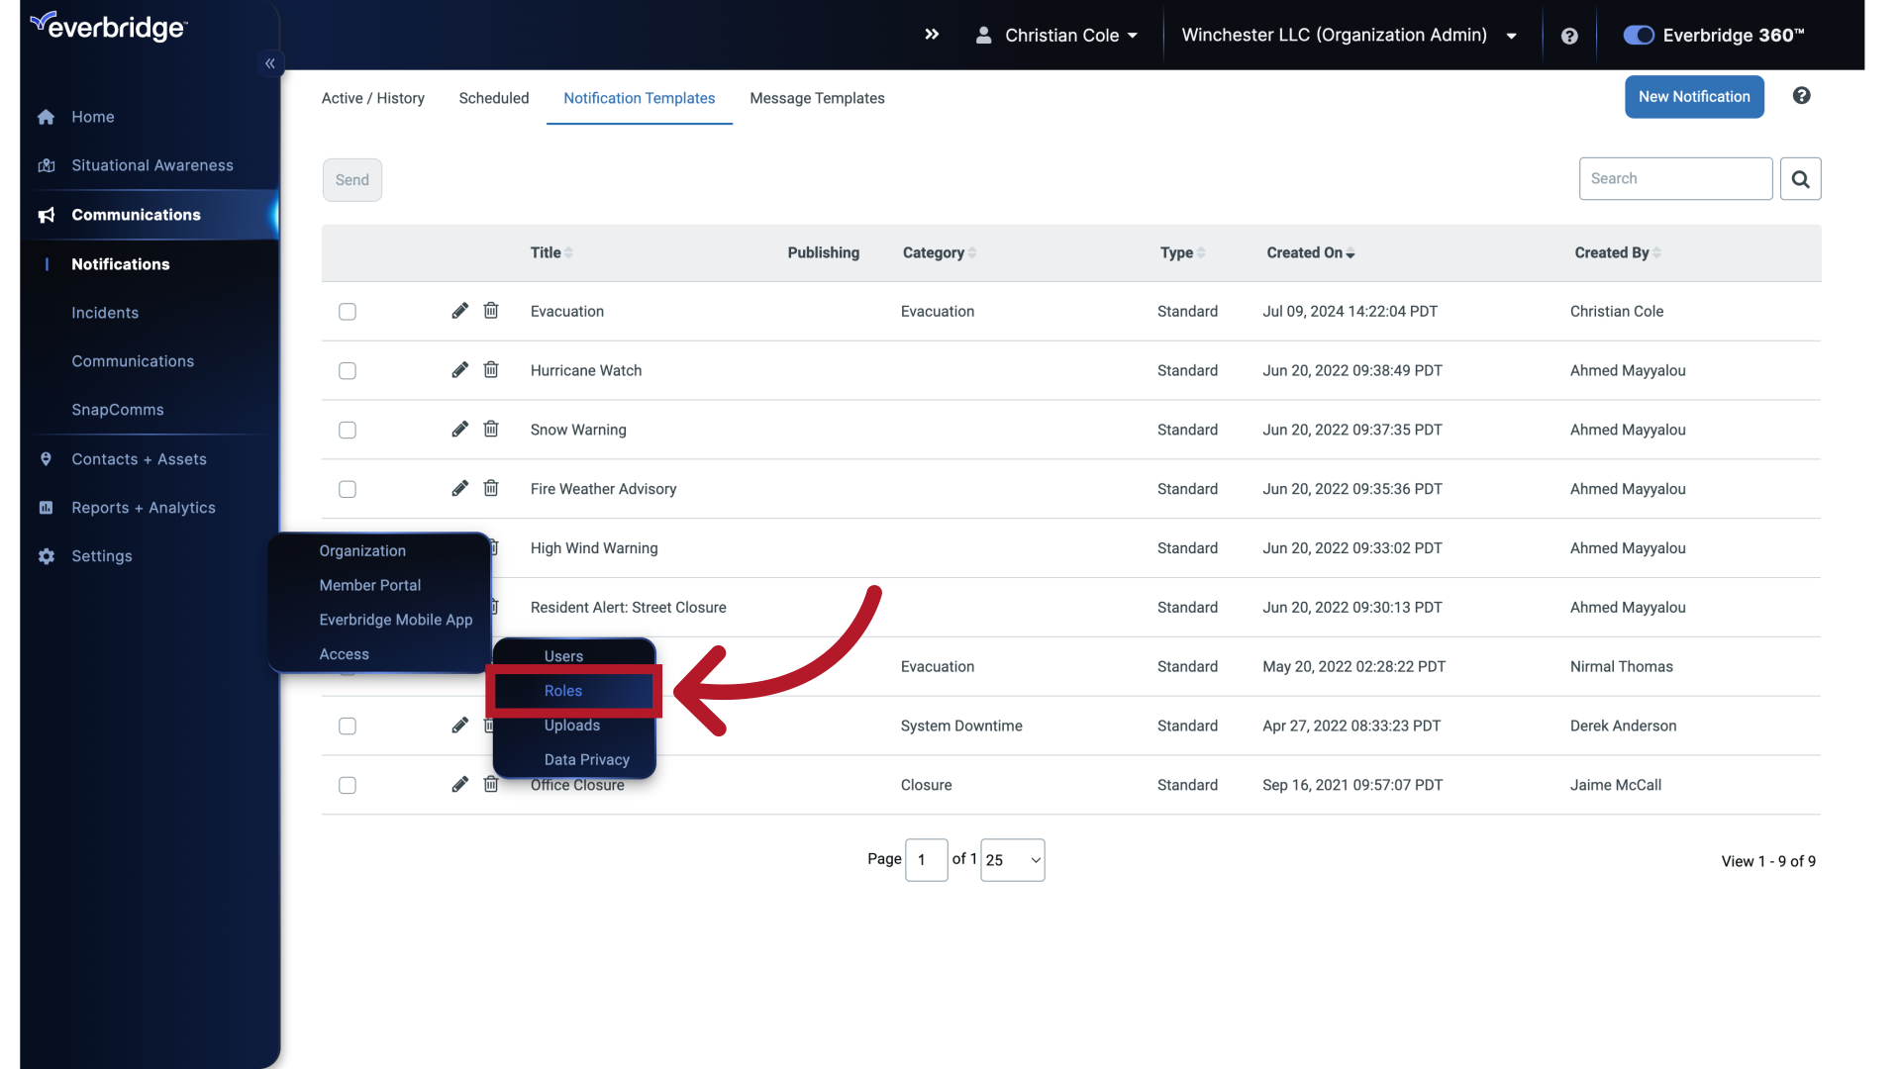Viewport: 1901px width, 1069px height.
Task: Edit the Evacuation notification template
Action: [460, 311]
